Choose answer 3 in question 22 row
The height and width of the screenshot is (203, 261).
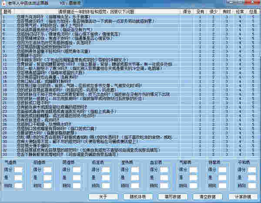pyautogui.click(x=227, y=107)
